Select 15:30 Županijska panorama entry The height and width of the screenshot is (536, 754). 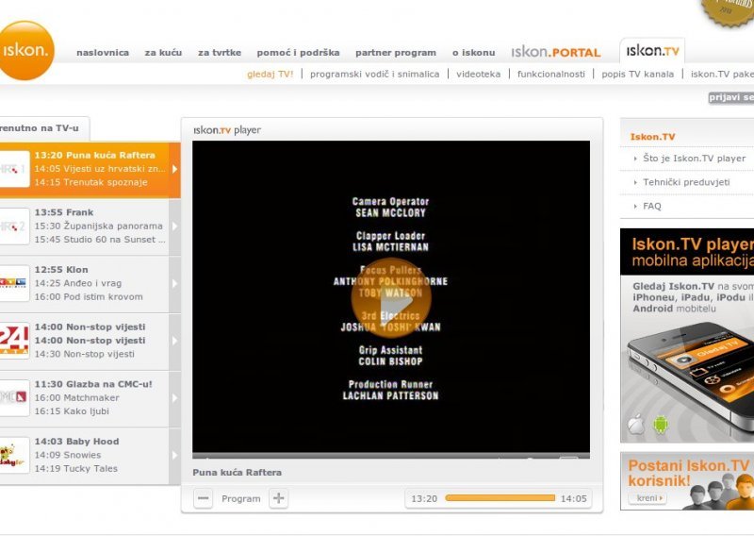click(99, 226)
